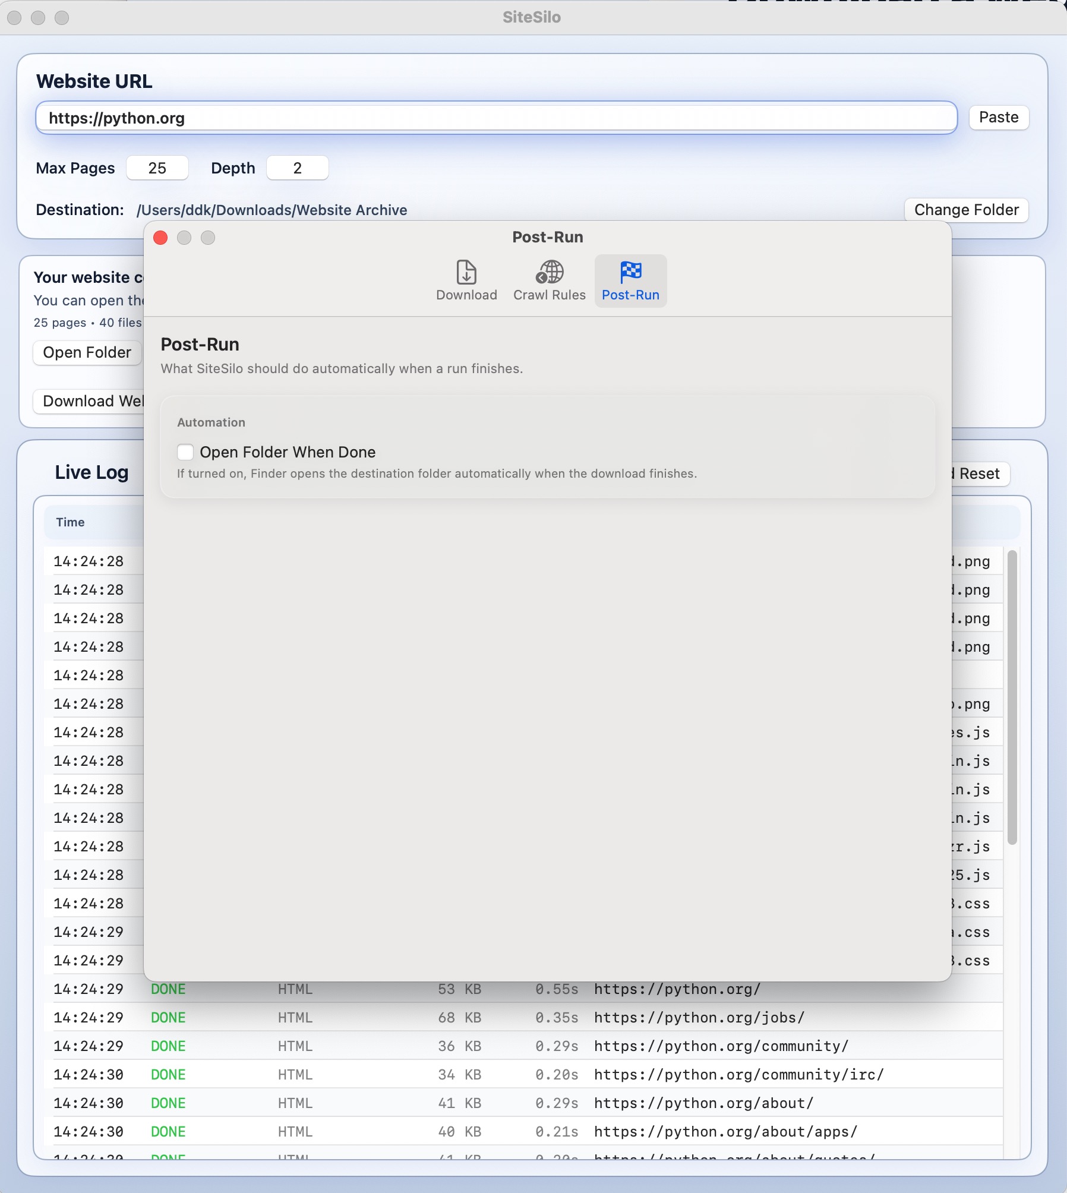Enable Open Folder When Done checkbox
The height and width of the screenshot is (1193, 1067).
click(x=185, y=452)
